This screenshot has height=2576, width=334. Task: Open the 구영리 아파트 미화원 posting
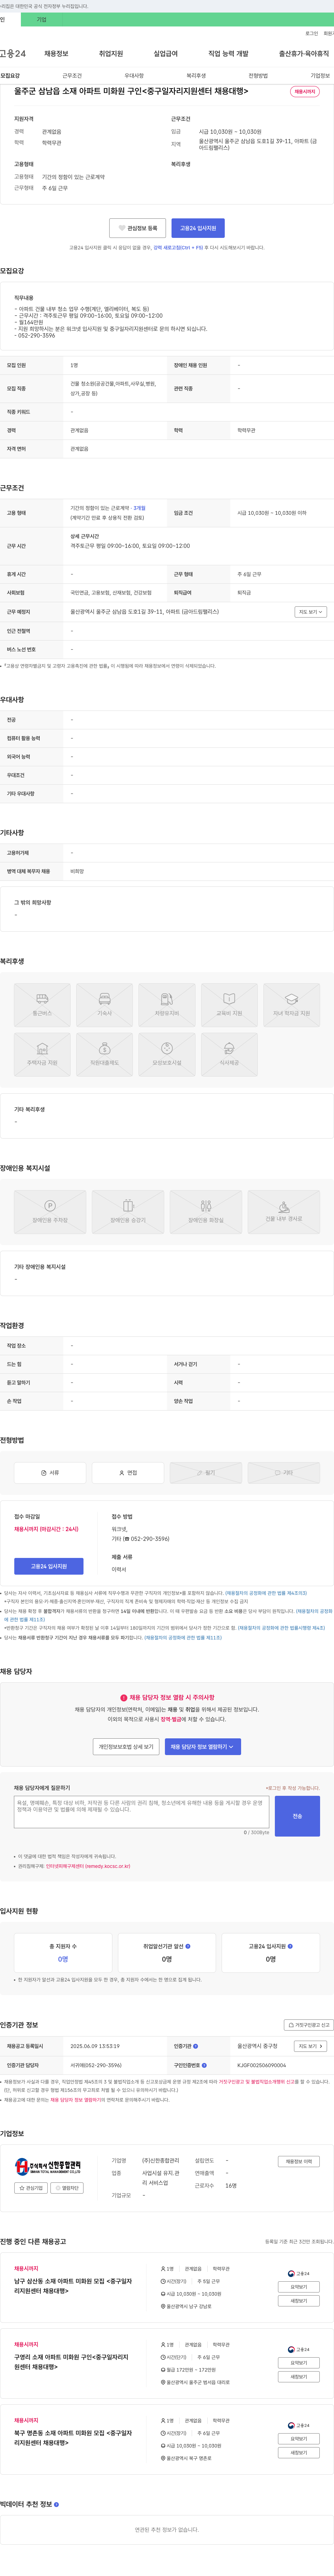(x=71, y=2362)
